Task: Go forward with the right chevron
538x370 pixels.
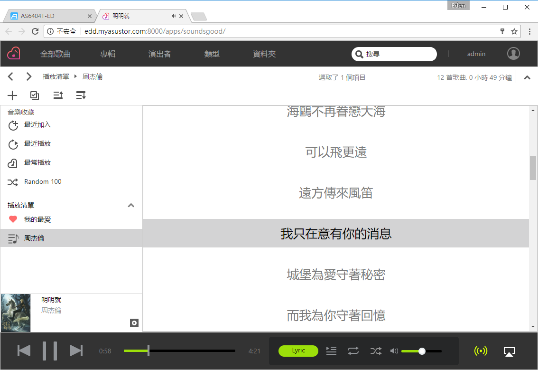Action: pyautogui.click(x=29, y=76)
